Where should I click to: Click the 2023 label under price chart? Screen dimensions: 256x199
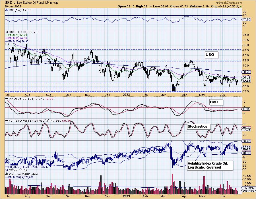coord(126,95)
